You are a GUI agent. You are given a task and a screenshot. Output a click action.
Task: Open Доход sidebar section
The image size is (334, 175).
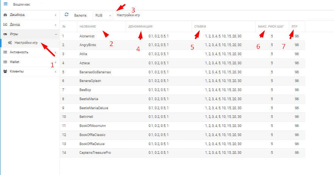[x=15, y=25]
